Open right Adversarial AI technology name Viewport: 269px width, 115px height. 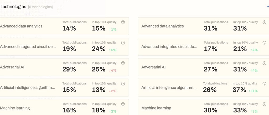tap(153, 67)
